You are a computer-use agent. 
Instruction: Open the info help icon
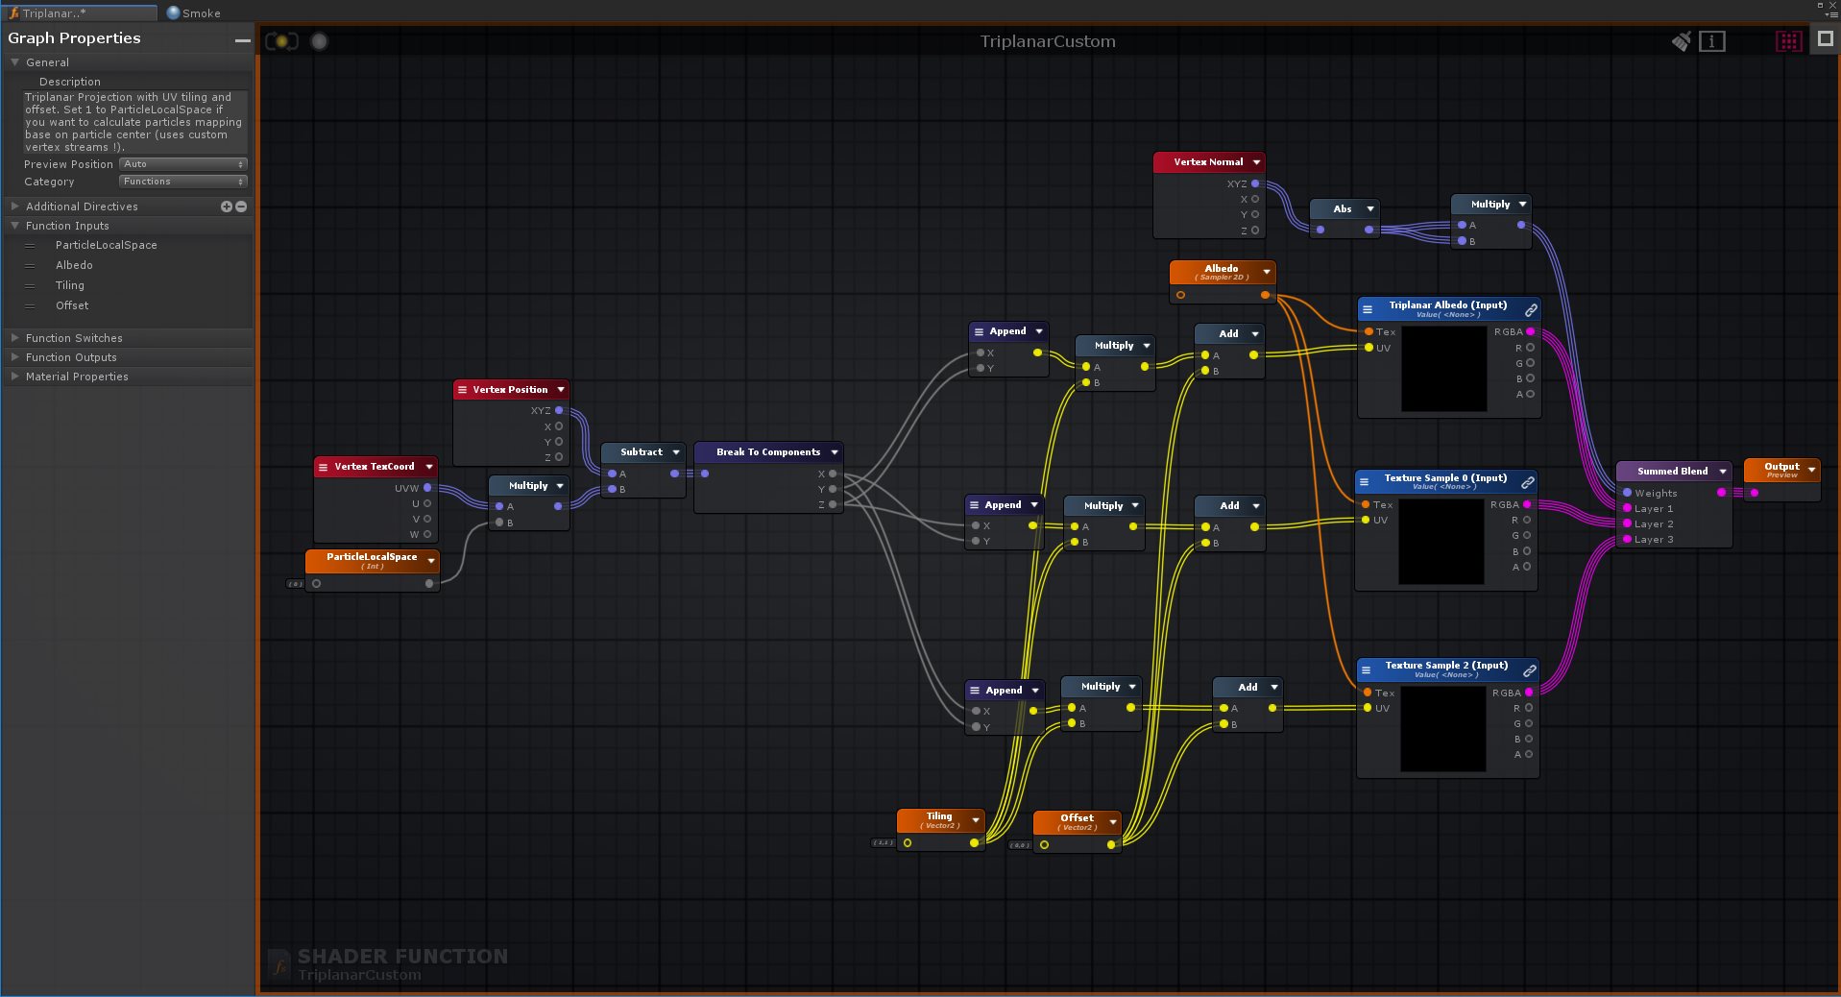[x=1712, y=41]
